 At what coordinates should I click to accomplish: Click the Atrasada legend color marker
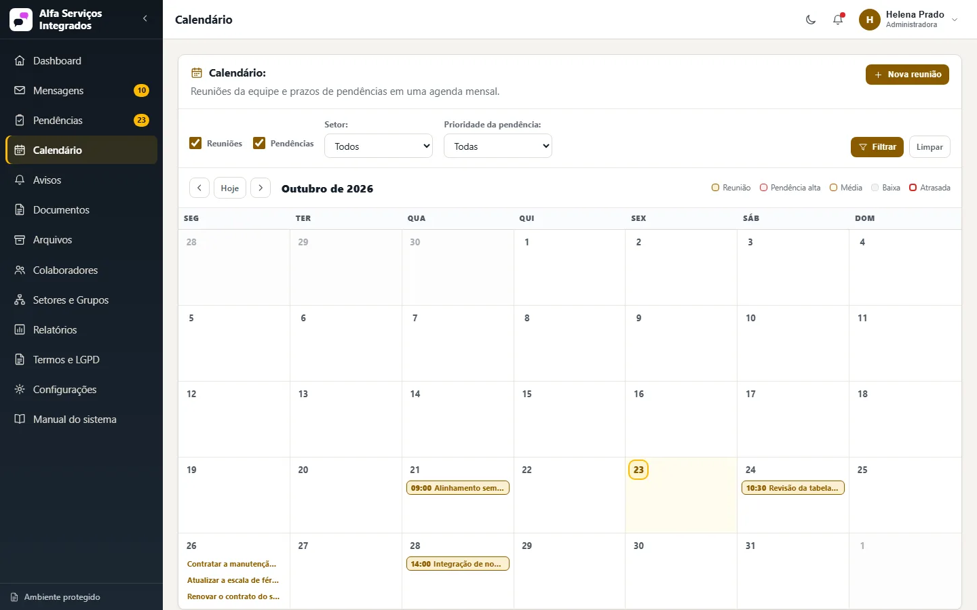[913, 188]
